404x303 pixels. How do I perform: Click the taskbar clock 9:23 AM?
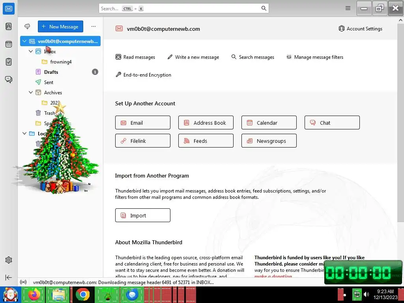385,292
